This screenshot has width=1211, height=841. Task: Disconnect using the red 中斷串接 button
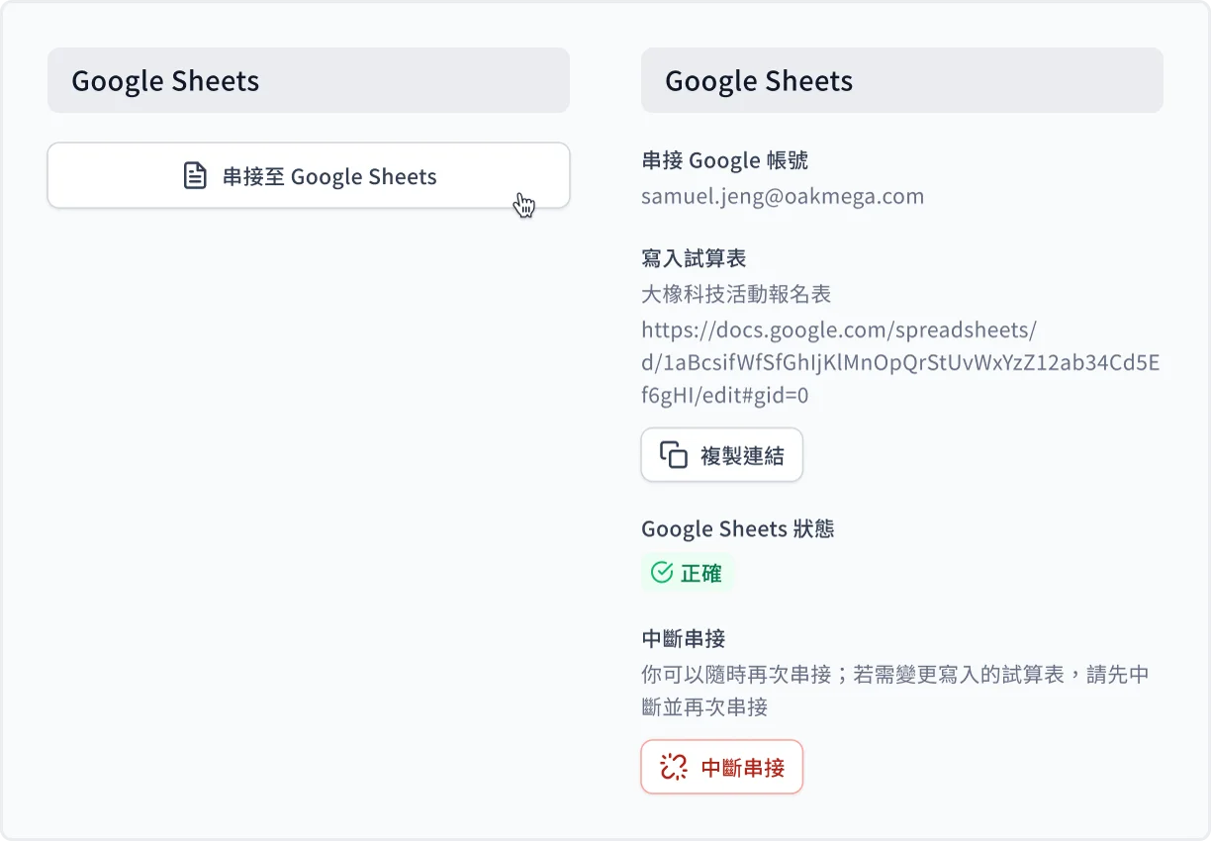click(x=722, y=767)
